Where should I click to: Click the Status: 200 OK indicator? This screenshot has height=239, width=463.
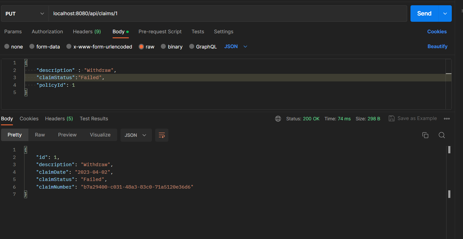pyautogui.click(x=303, y=119)
